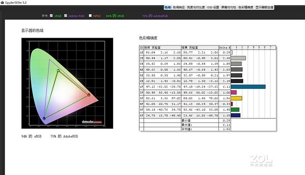Select row ID 1F in the table
Screen dimensions: 305x175
(141, 87)
